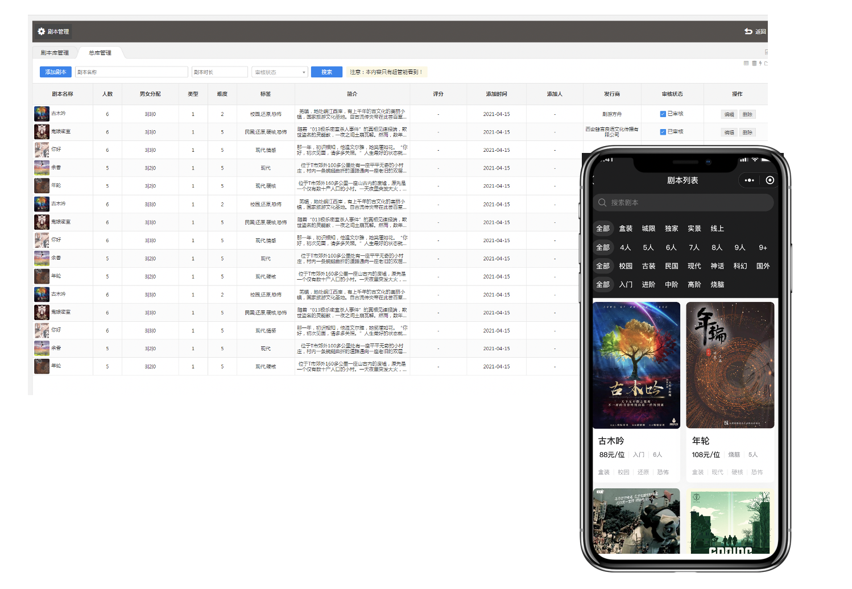Click 删除 in the 剧游方舟 row
This screenshot has height=589, width=852.
tap(747, 114)
